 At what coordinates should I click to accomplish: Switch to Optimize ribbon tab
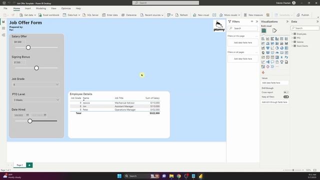66,8
